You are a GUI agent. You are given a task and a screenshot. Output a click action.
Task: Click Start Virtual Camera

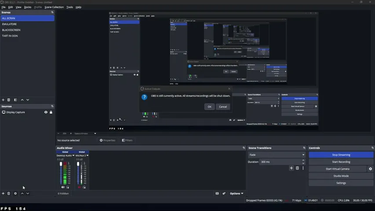coord(338,169)
